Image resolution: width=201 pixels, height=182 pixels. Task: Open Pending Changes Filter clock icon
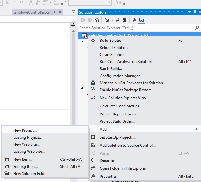[x=107, y=20]
